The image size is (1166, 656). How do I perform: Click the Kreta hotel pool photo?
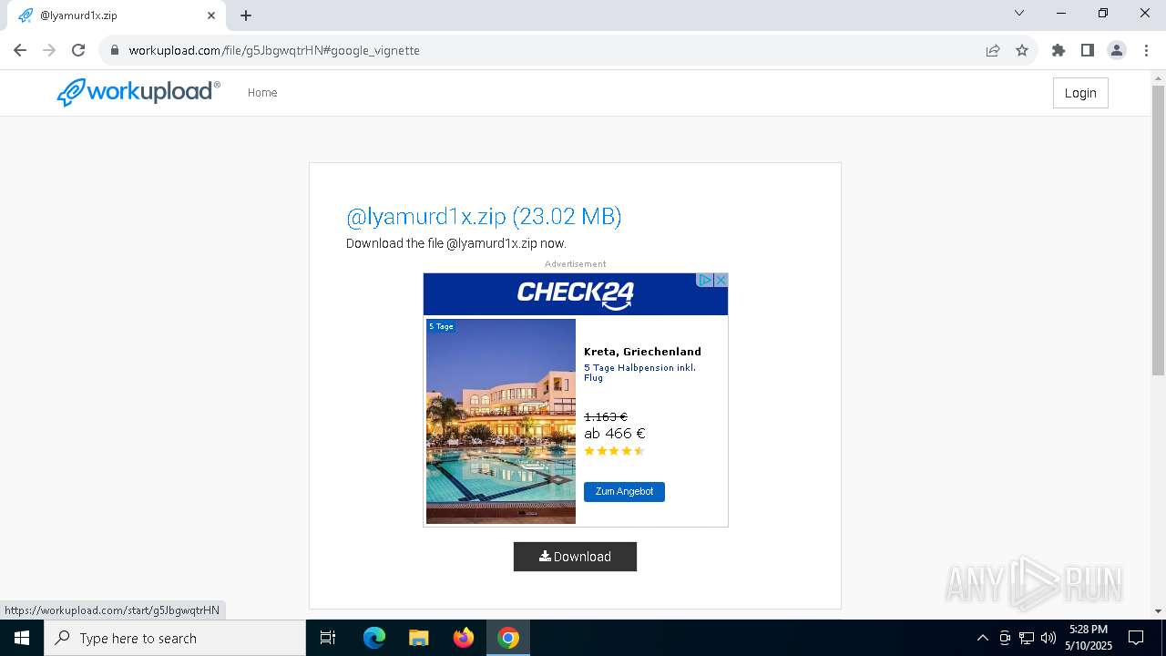tap(501, 421)
